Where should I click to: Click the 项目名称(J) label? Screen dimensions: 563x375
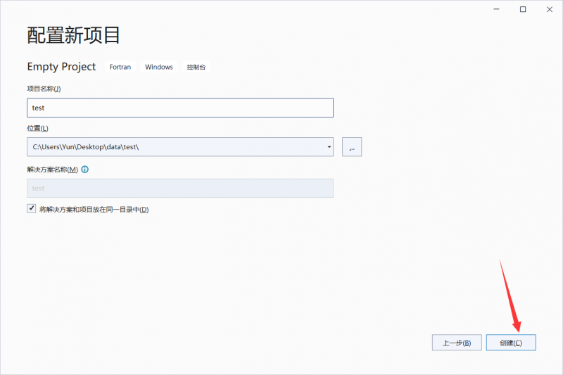[44, 89]
